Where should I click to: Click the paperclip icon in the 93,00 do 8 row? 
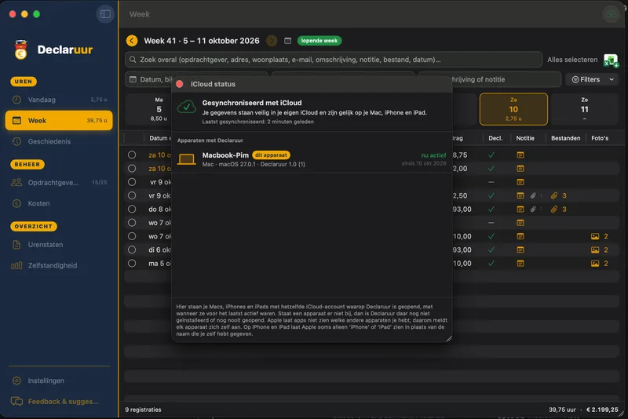tap(533, 209)
